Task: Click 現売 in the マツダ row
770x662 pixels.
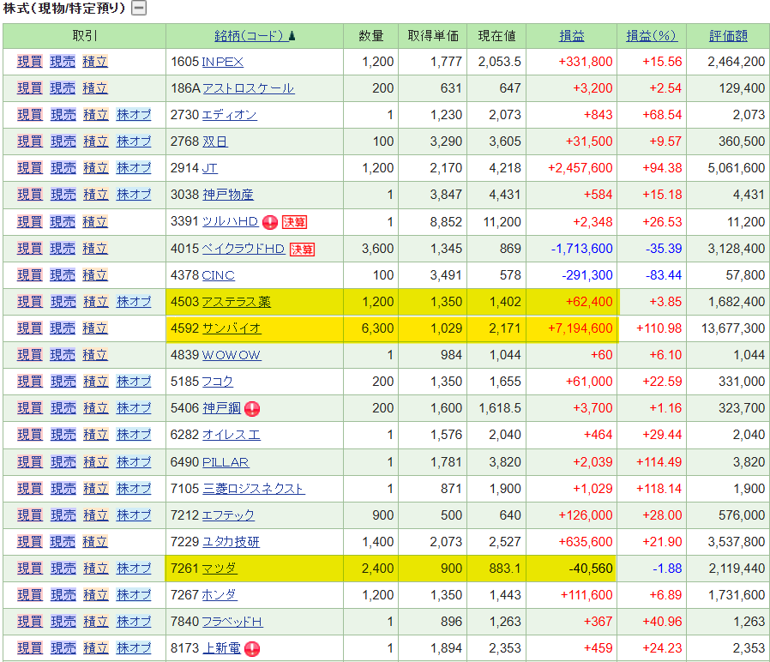Action: pos(63,569)
